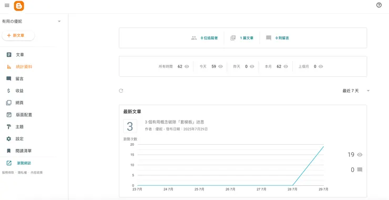Screen dimensions: 389x200
Task: Open the 服務條款 terms link
Action: tap(8, 173)
